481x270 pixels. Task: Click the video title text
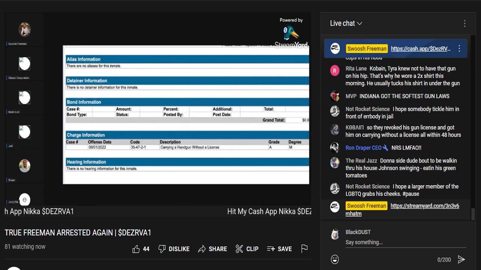[78, 232]
